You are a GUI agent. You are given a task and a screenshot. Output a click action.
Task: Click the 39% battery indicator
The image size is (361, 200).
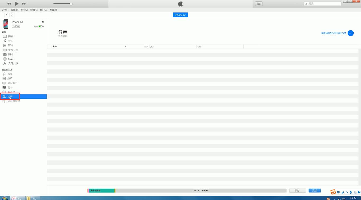pyautogui.click(x=39, y=26)
